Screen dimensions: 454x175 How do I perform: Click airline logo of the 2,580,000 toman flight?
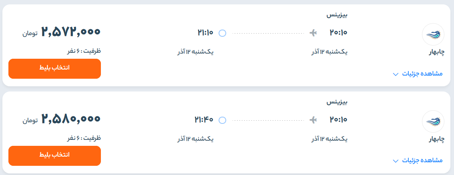(x=433, y=121)
